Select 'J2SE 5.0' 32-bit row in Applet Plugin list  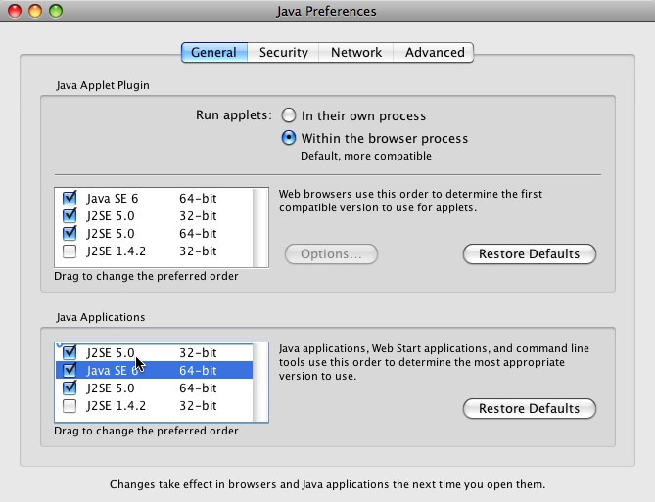[154, 215]
